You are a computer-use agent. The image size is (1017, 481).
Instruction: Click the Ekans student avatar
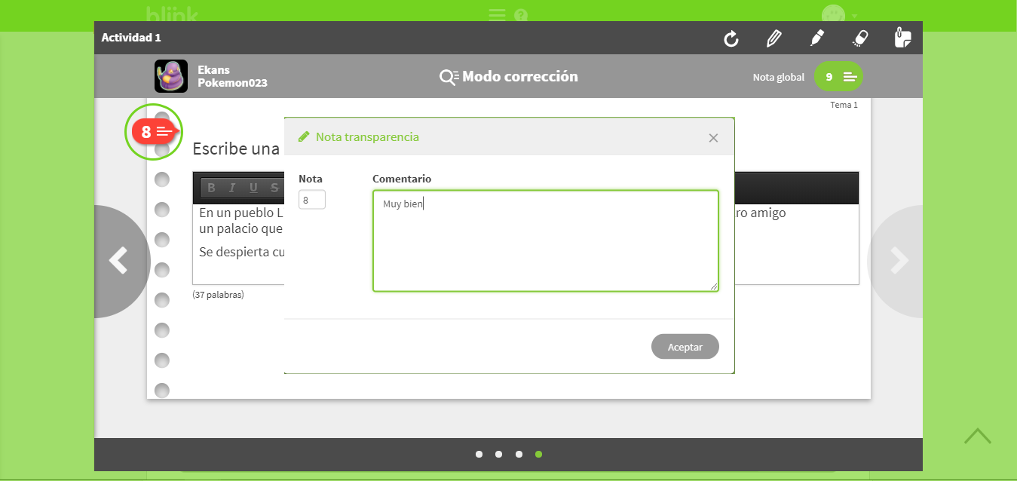pyautogui.click(x=171, y=76)
